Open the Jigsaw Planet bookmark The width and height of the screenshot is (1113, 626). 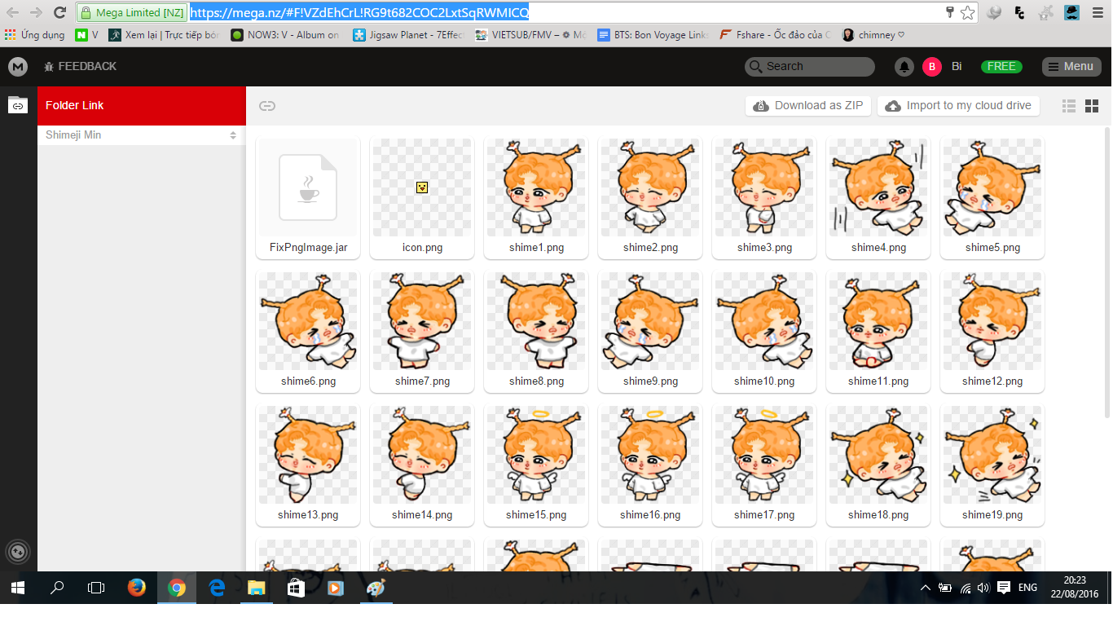(407, 35)
